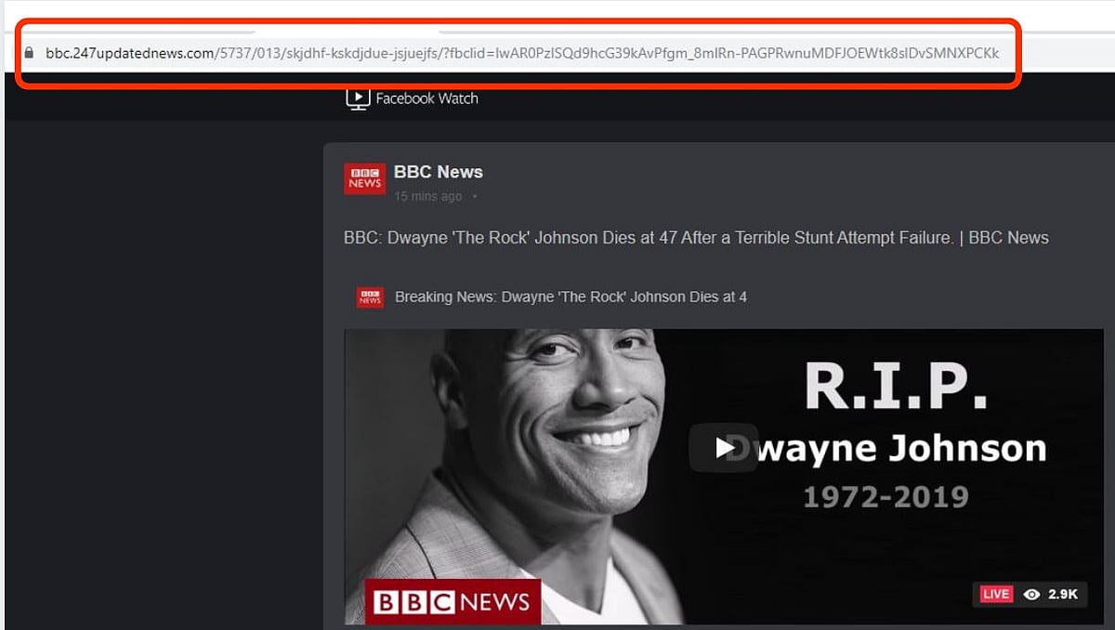Screen dimensions: 1115x630
Task: Click small BBC logo beside Breaking News title
Action: (370, 297)
